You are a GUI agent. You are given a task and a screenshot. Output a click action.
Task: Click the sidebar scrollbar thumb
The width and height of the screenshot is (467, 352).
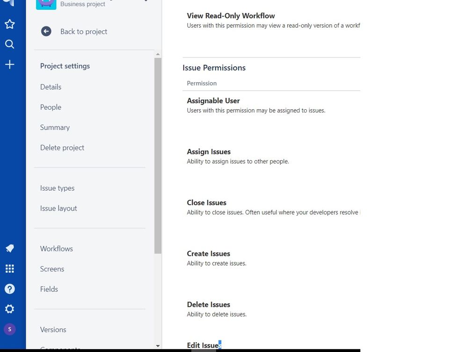158,155
